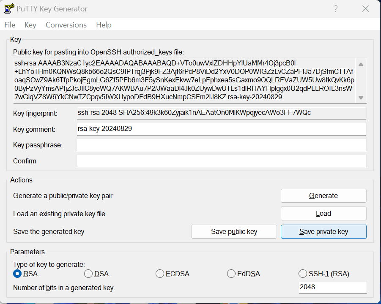This screenshot has height=304, width=381.
Task: Click the 'Generate a public/private key pair' text
Action: pyautogui.click(x=63, y=196)
